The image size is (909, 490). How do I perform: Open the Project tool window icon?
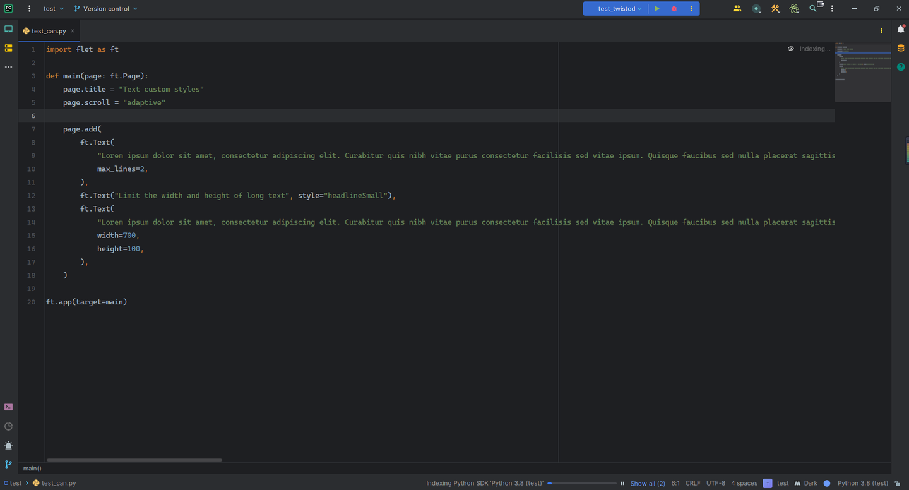pos(8,29)
